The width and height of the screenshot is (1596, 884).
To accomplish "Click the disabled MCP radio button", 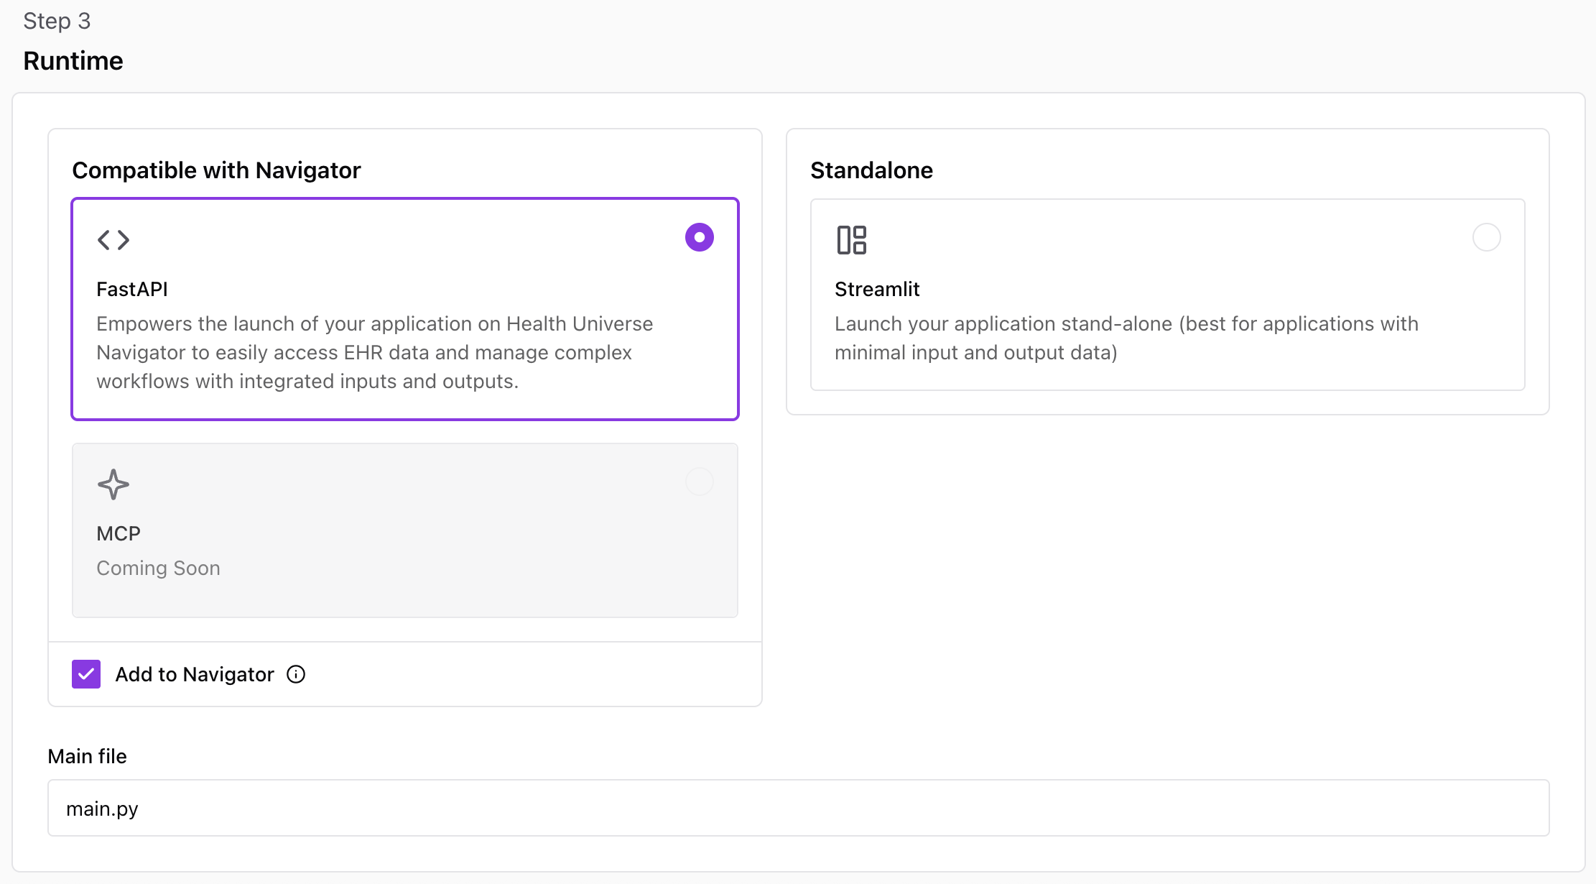I will 699,482.
